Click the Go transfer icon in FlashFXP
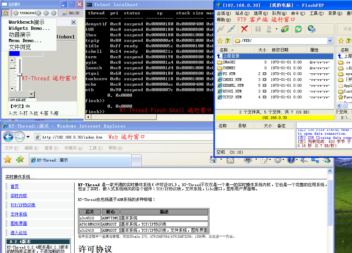Image resolution: width=352 pixels, height=253 pixels. tap(269, 29)
